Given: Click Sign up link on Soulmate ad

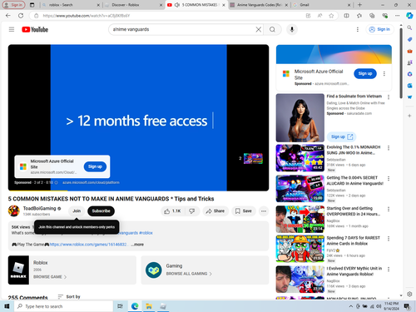Looking at the screenshot, I should (342, 136).
